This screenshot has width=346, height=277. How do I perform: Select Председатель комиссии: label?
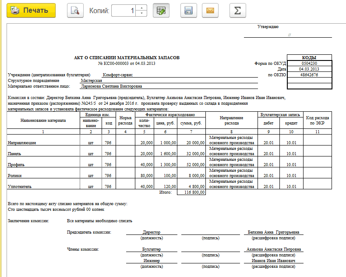click(89, 232)
